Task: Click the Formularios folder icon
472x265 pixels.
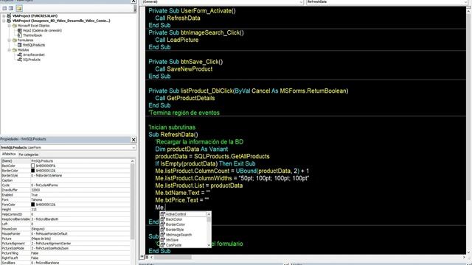Action: pyautogui.click(x=14, y=40)
